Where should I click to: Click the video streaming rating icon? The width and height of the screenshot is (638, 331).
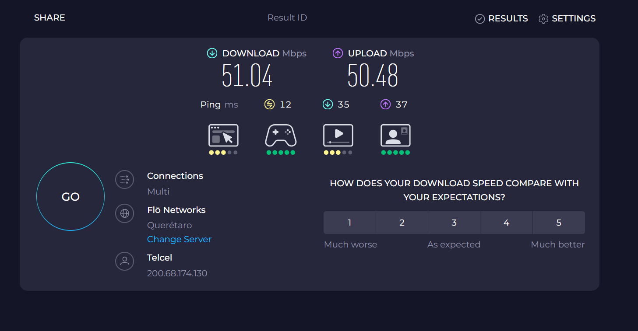coord(338,135)
